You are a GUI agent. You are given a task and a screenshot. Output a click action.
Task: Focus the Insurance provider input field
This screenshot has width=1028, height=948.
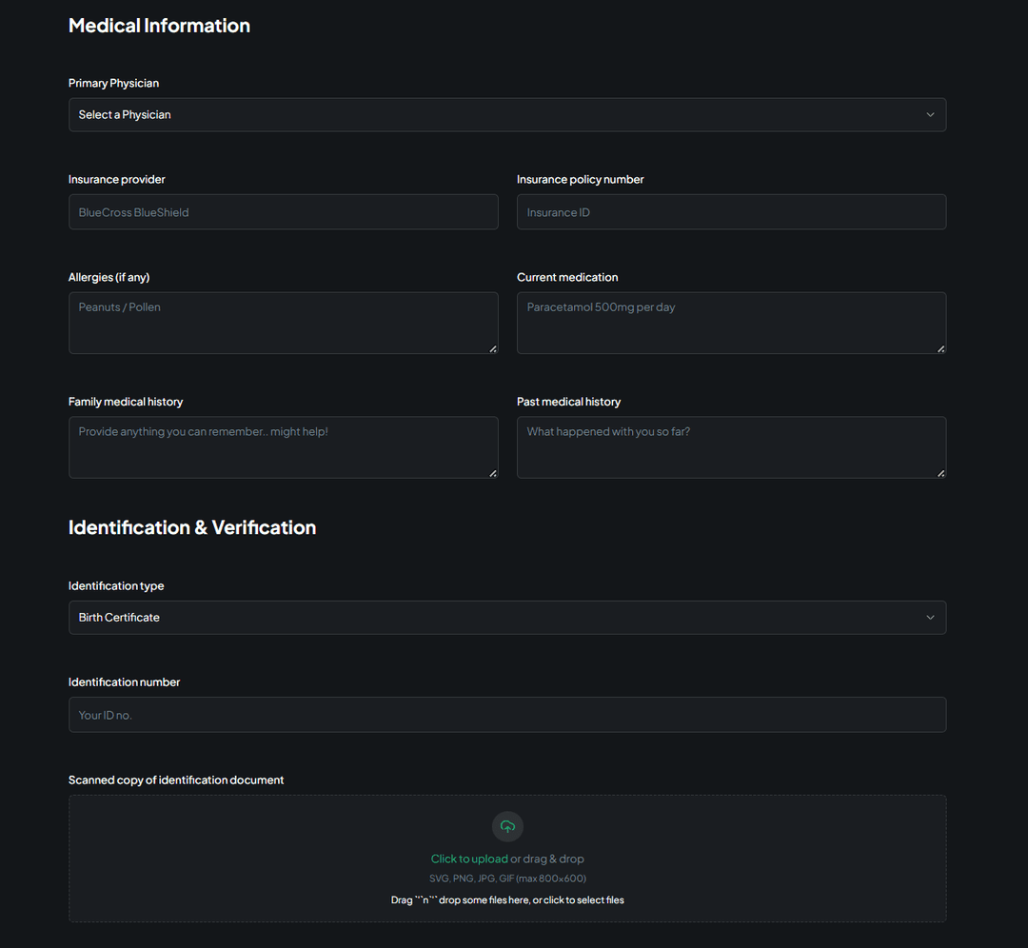tap(283, 212)
